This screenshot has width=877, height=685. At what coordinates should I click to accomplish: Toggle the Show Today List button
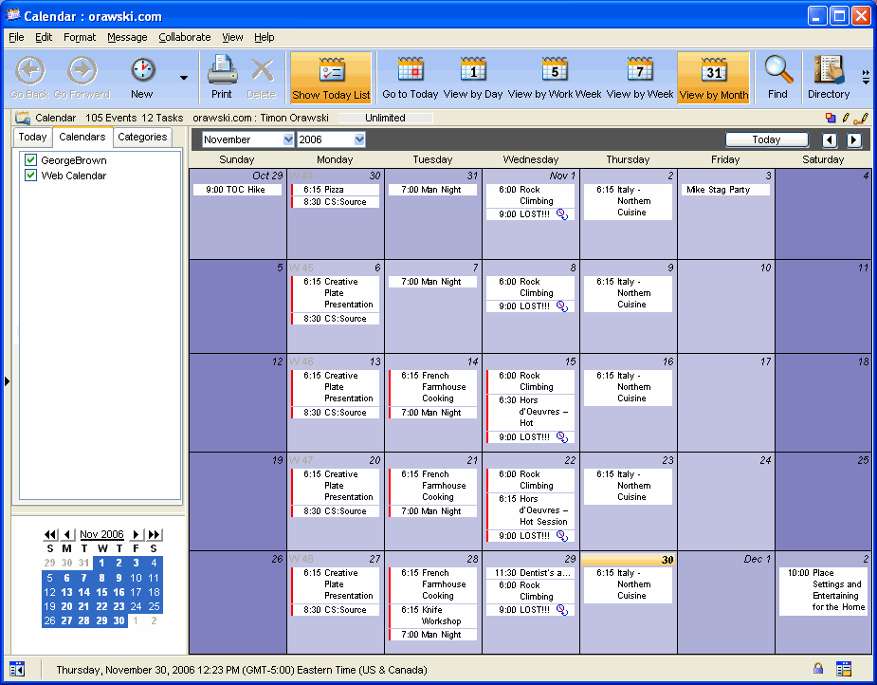pyautogui.click(x=331, y=76)
